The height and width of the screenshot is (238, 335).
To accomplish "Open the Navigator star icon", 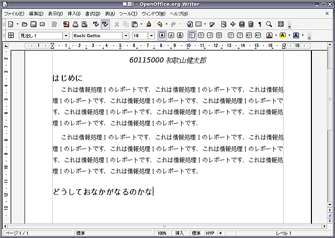I will point(232,24).
